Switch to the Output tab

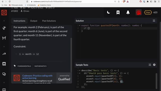tap(34, 21)
